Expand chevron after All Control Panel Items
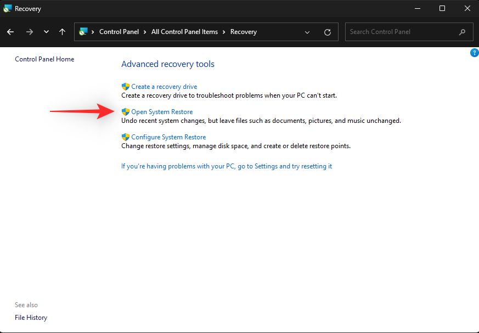Screen dimensions: 479x333 click(x=224, y=32)
